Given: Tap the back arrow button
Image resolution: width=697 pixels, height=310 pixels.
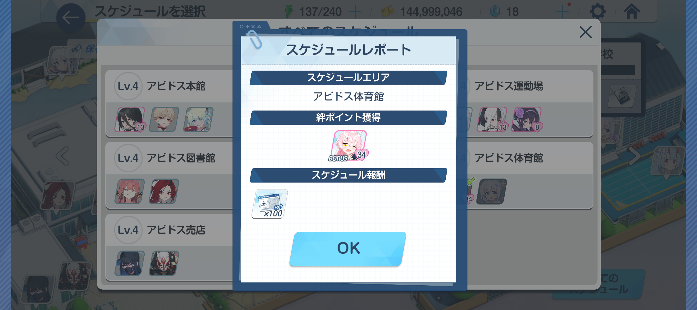Looking at the screenshot, I should [71, 18].
